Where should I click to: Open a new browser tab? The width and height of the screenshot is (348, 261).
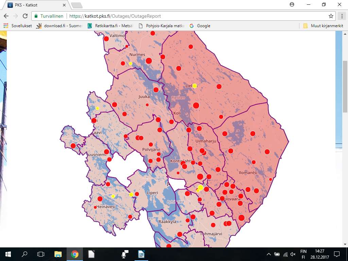tap(77, 5)
